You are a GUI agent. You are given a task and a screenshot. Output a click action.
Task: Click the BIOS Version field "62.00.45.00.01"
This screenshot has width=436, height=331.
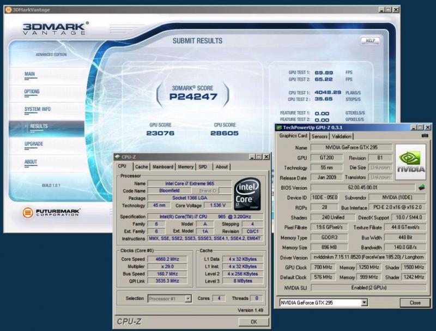point(363,188)
